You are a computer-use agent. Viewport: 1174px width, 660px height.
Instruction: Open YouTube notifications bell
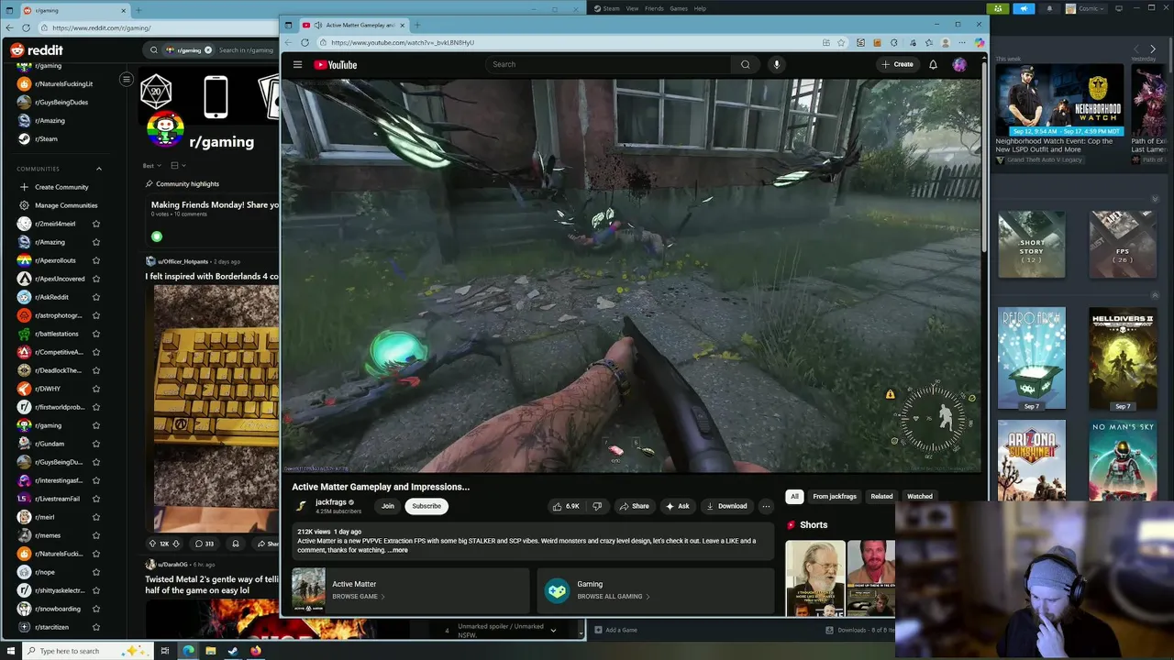click(x=933, y=64)
